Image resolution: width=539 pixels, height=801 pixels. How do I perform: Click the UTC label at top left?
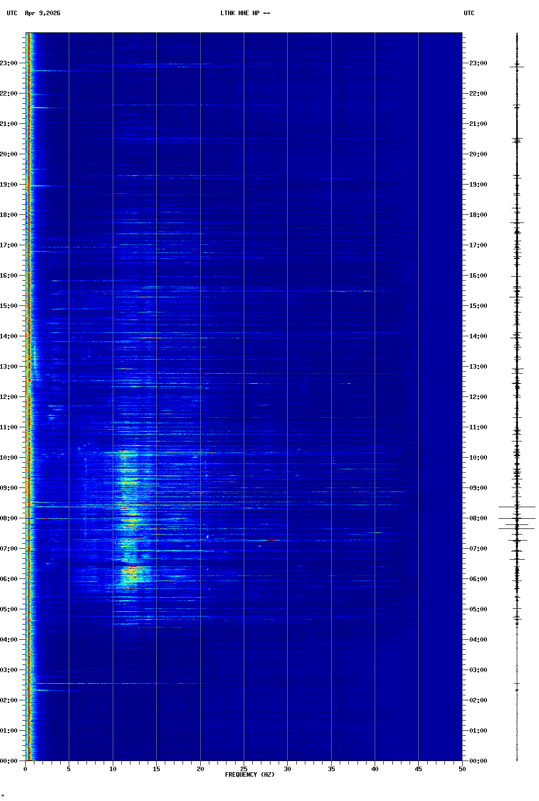click(x=12, y=13)
